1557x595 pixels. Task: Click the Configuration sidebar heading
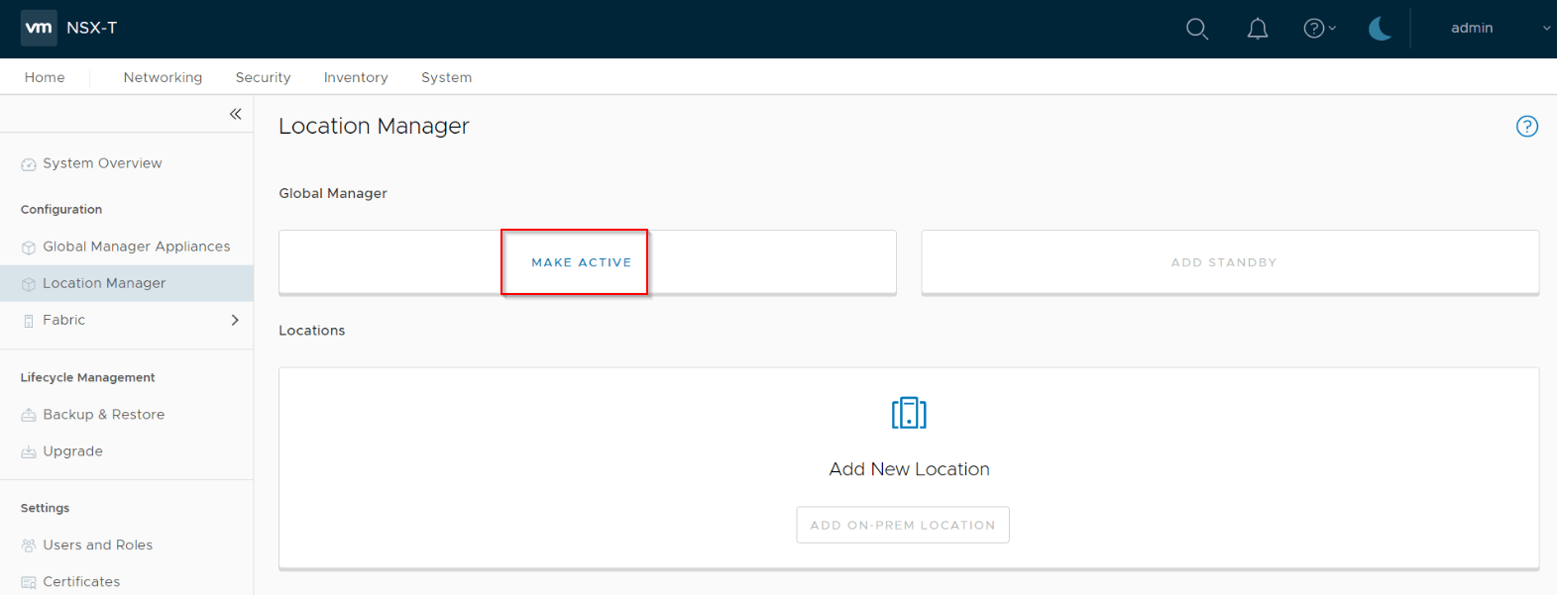61,210
